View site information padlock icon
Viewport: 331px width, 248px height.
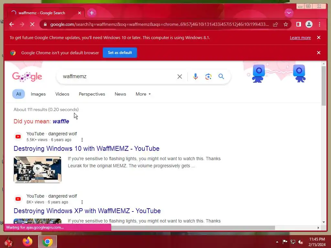(x=45, y=24)
